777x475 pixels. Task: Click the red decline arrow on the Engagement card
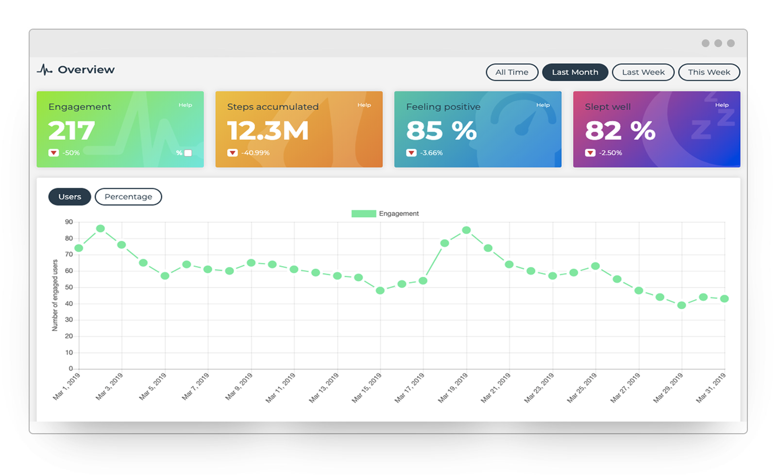click(x=53, y=153)
